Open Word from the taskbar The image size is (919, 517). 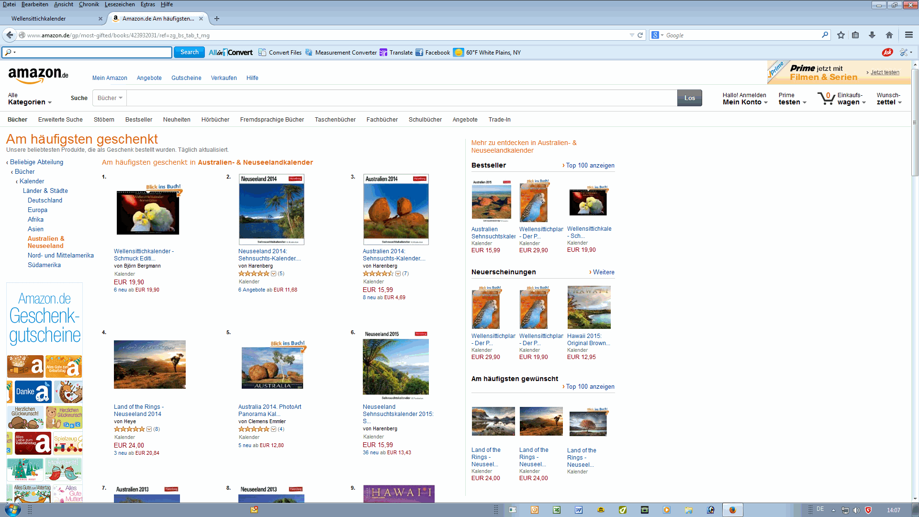(579, 510)
